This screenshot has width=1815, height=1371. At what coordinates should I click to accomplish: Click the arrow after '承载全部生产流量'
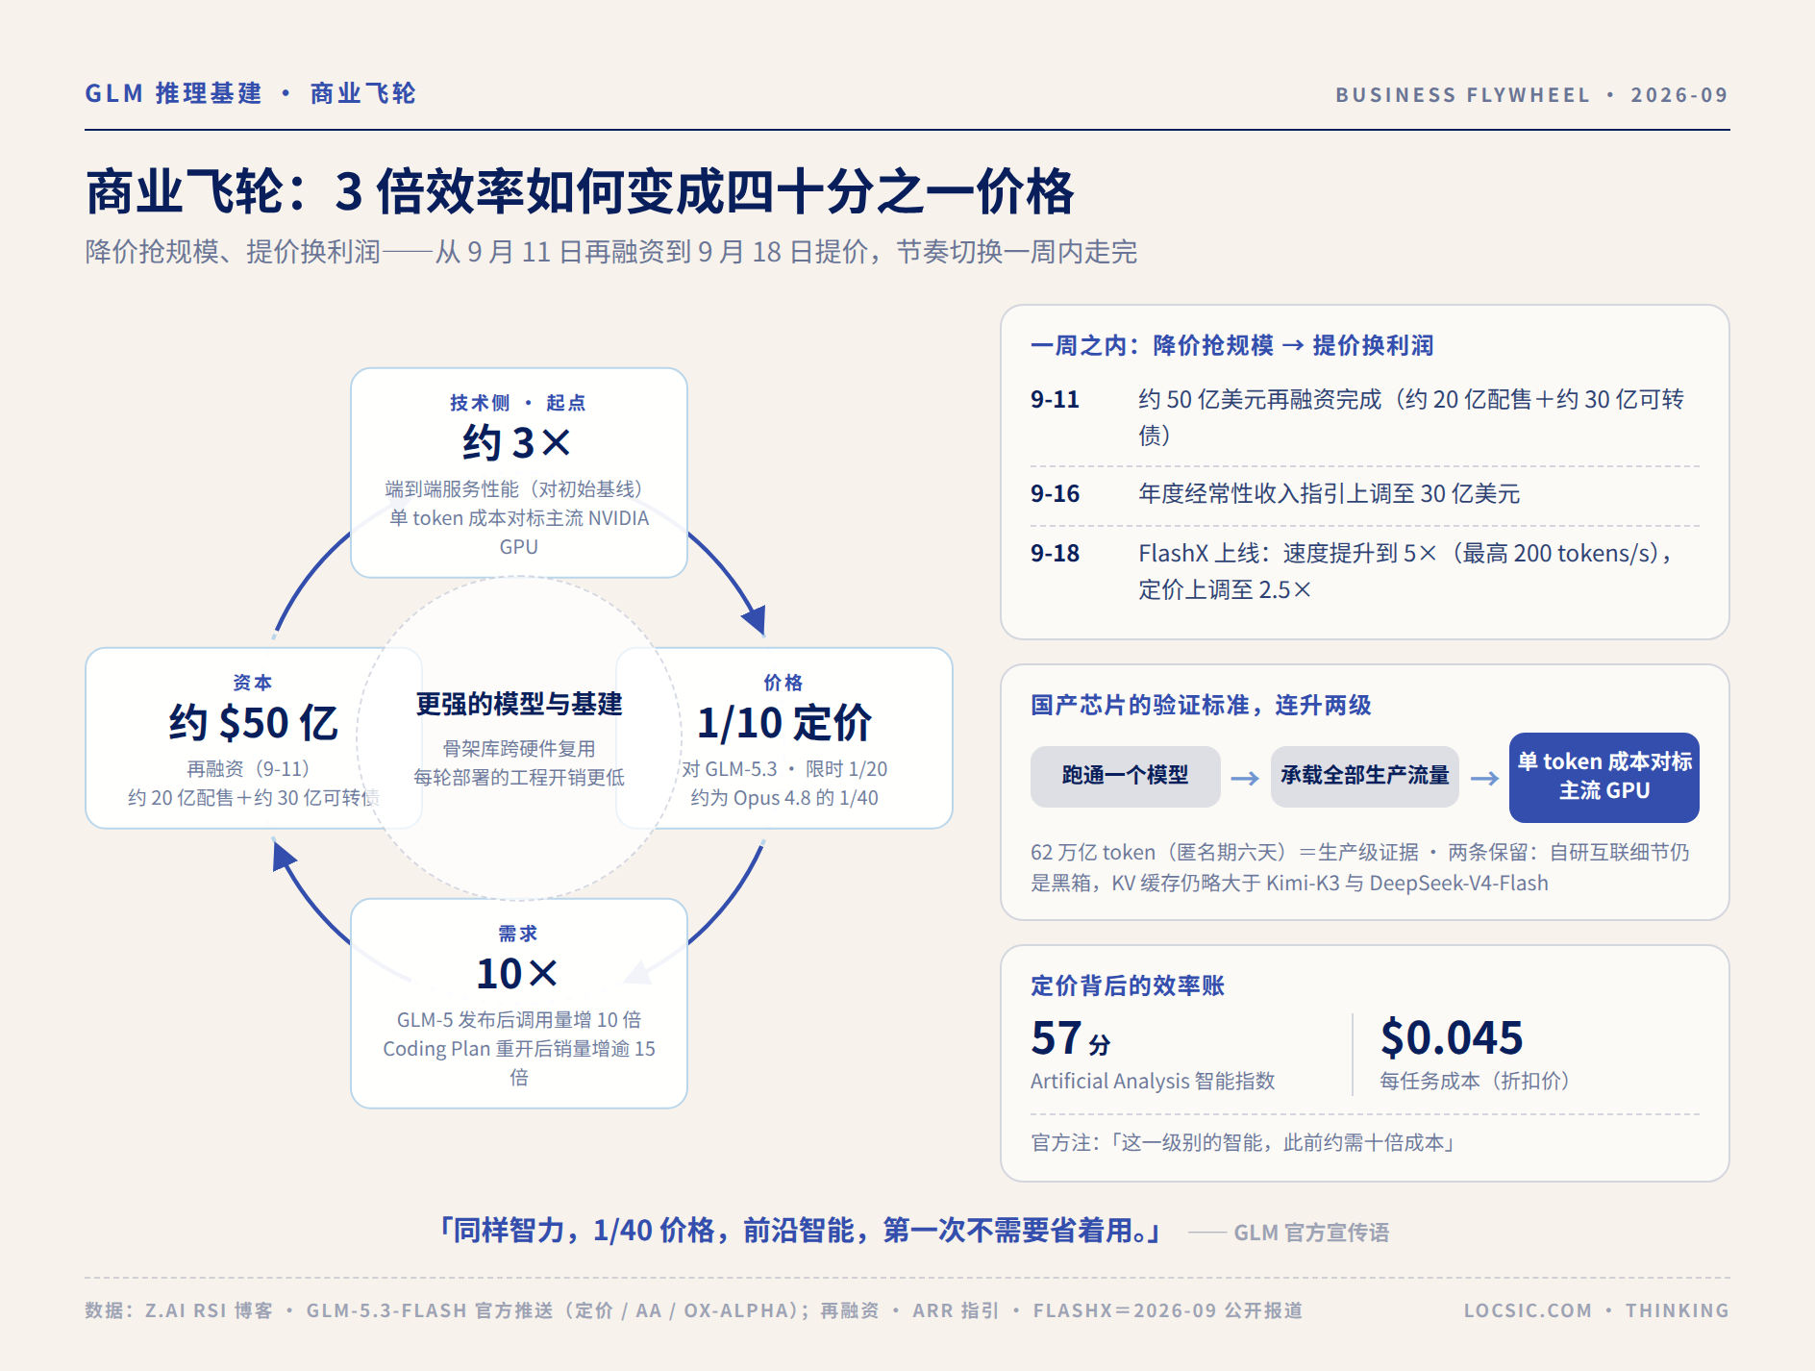[1484, 778]
